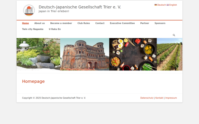
Task: Open Become a member page
Action: click(x=61, y=23)
